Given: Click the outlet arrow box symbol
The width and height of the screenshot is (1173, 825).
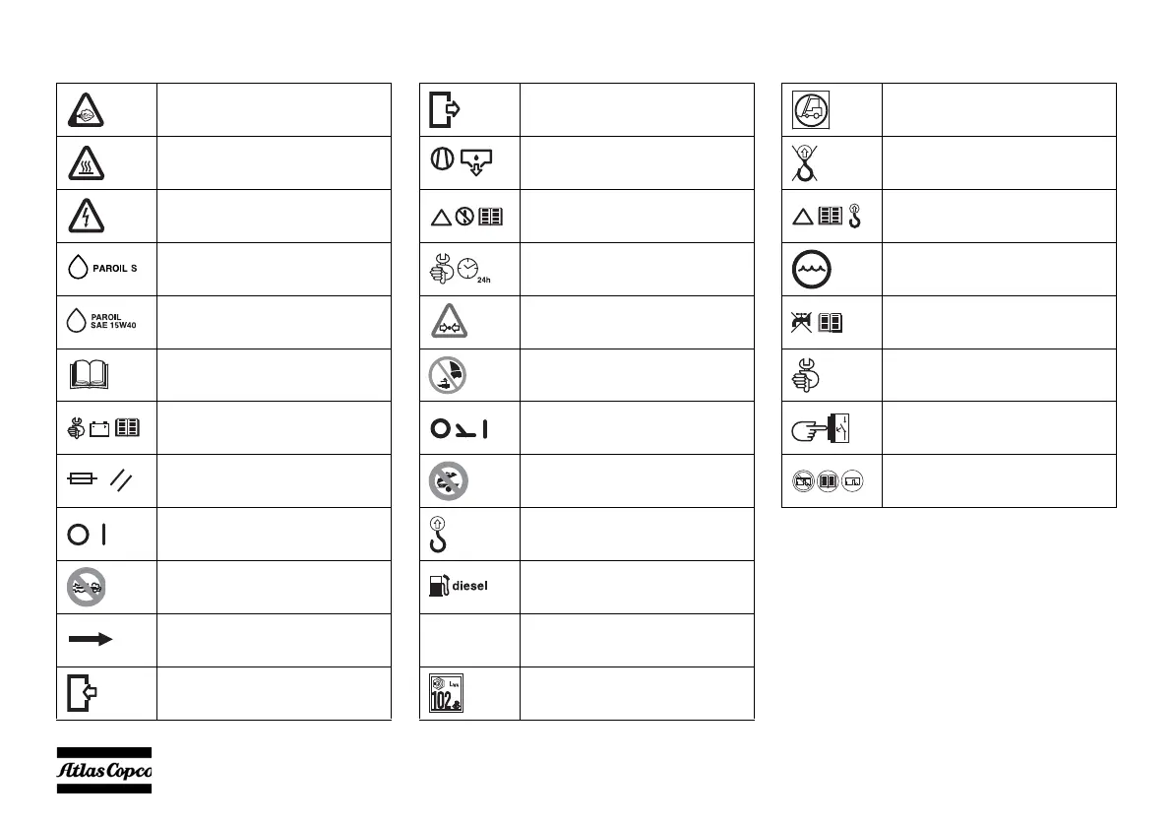Looking at the screenshot, I should pyautogui.click(x=445, y=110).
